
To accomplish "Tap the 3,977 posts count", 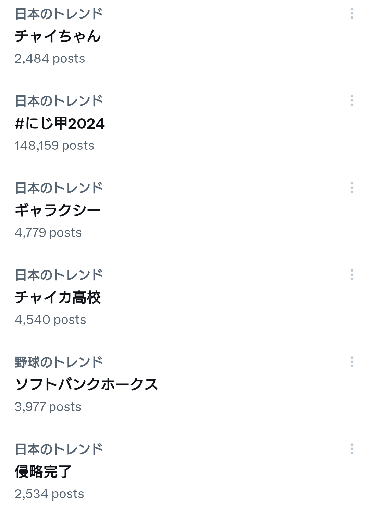I will [48, 407].
